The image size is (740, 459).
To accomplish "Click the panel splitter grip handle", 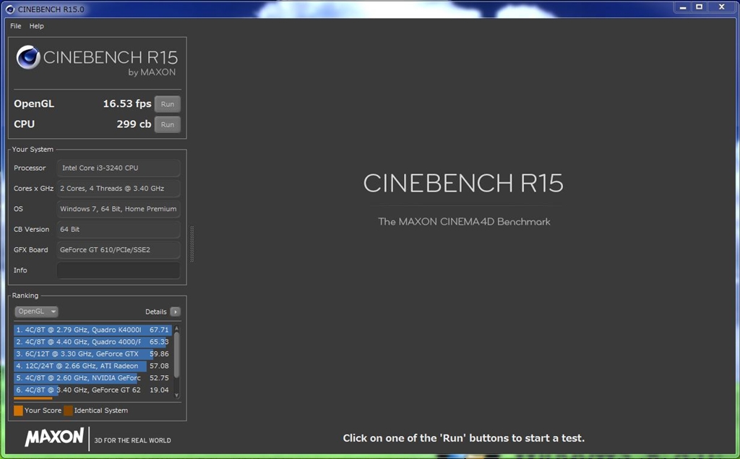I will click(192, 244).
